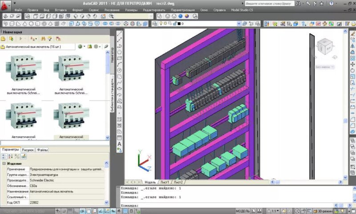Image resolution: width=356 pixels, height=214 pixels.
Task: Select the Circle drawing tool
Action: point(119,70)
